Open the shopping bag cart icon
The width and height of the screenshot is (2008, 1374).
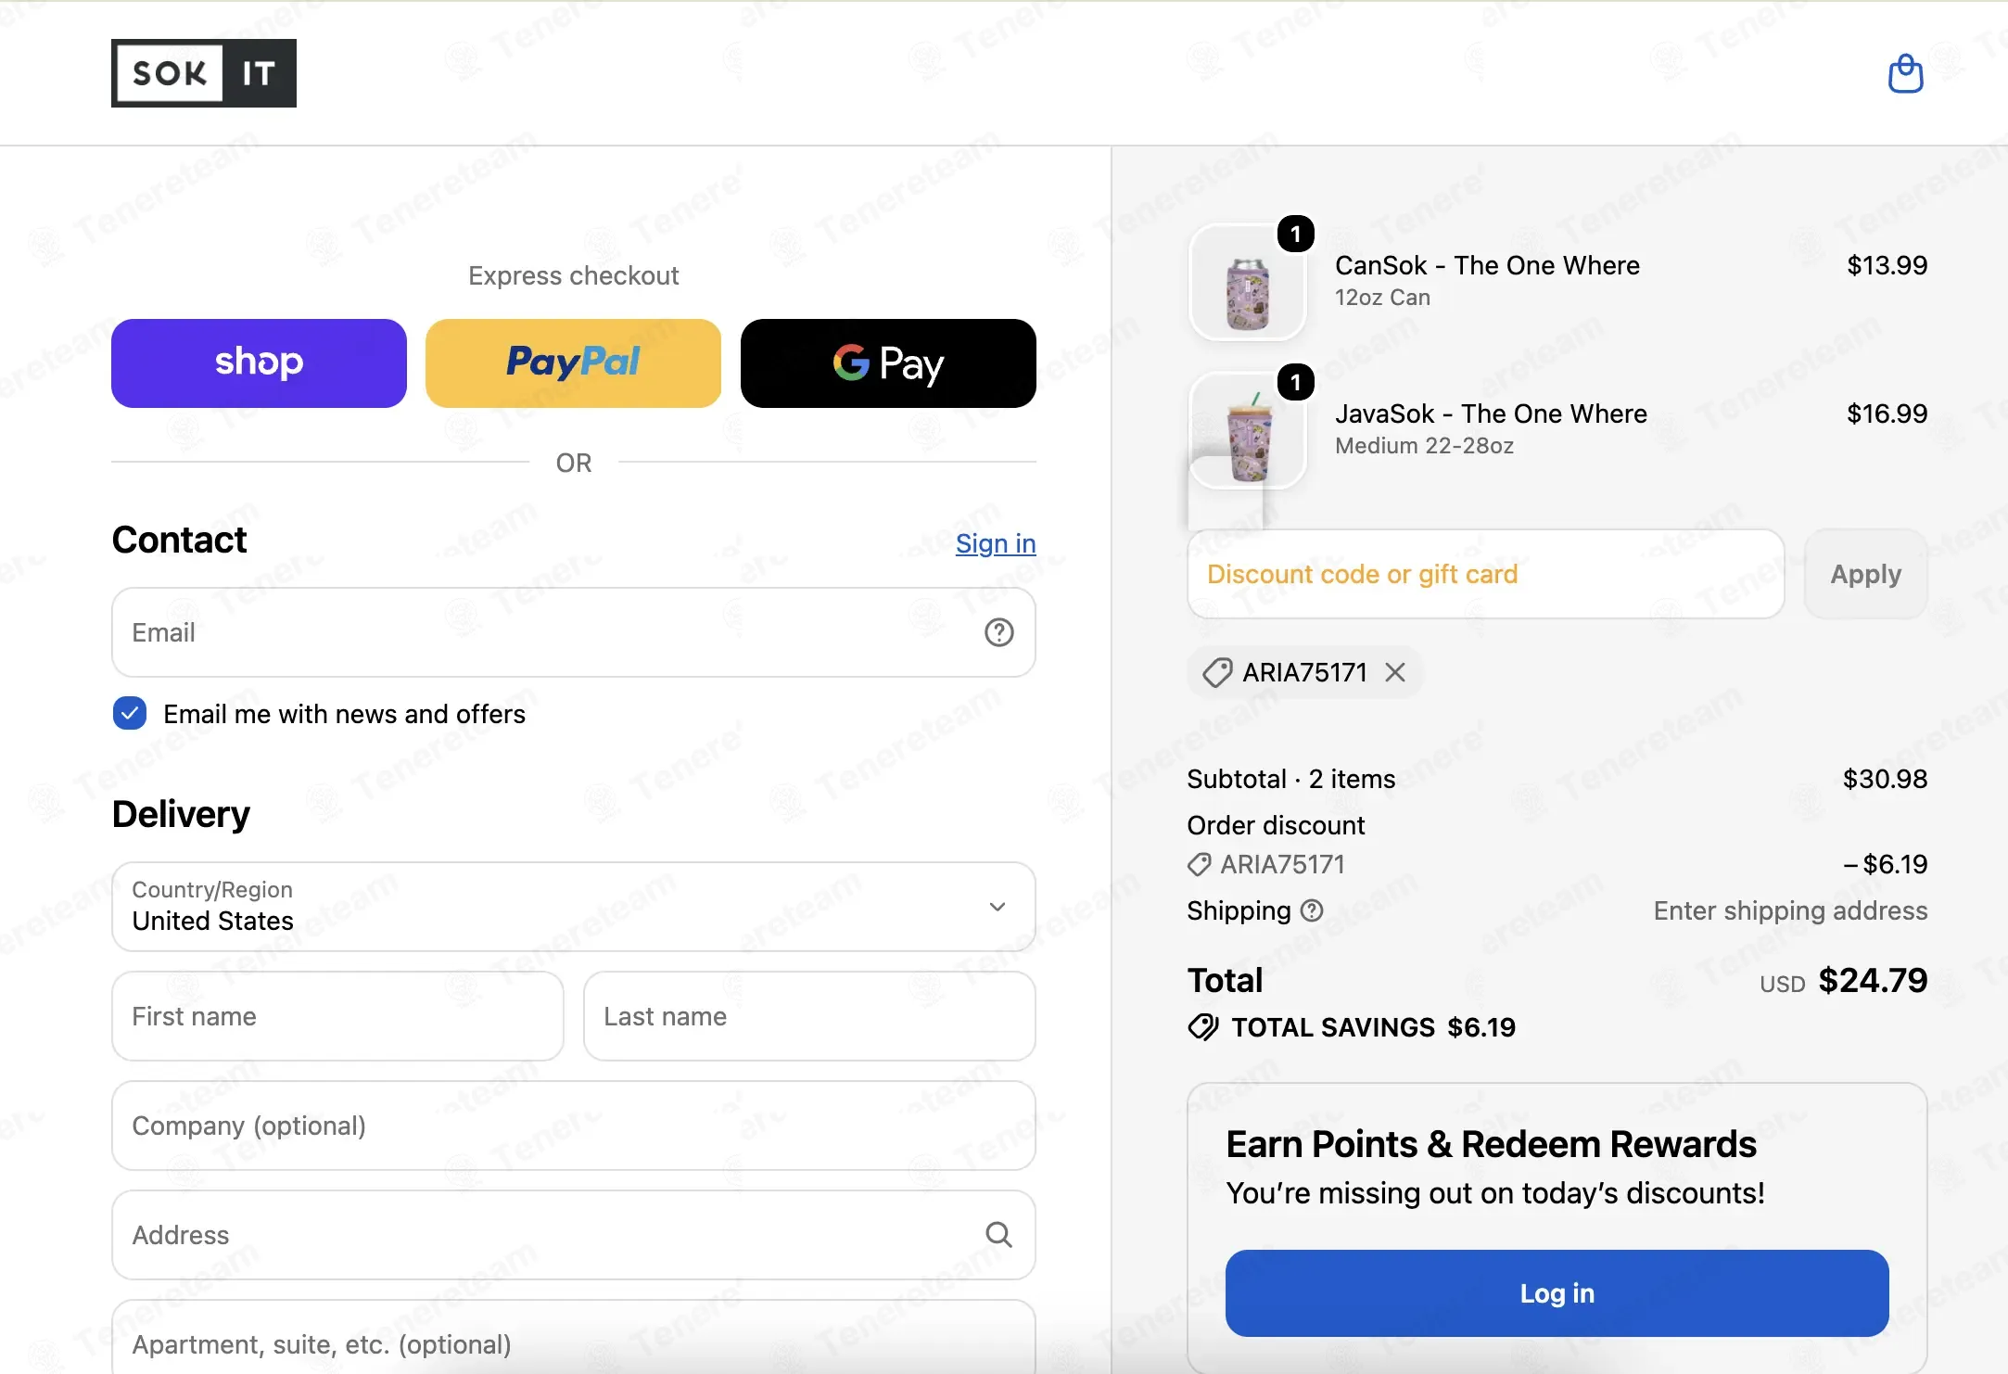click(x=1905, y=73)
